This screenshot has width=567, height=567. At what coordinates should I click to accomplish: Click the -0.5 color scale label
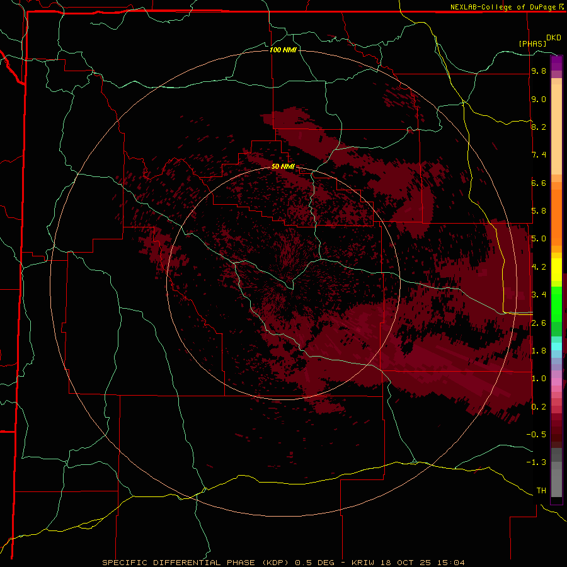(536, 435)
